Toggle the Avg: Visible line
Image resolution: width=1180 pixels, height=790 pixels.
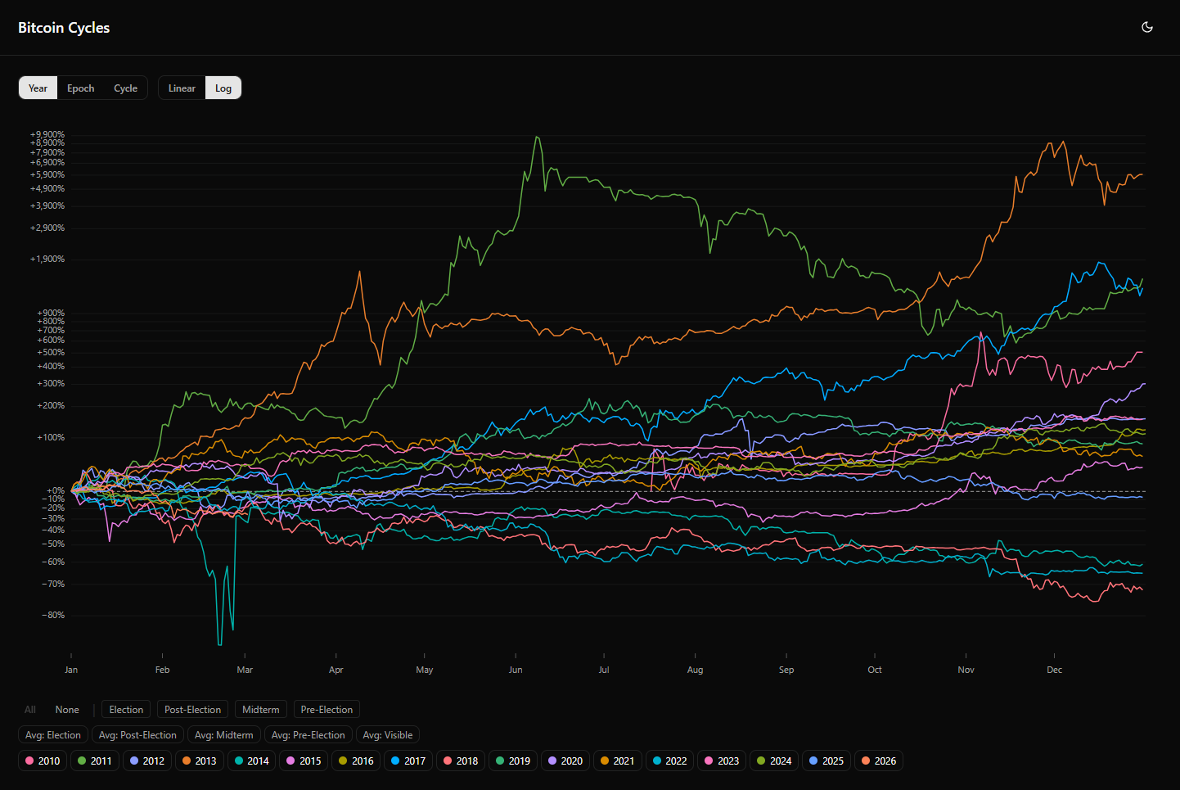[x=388, y=735]
